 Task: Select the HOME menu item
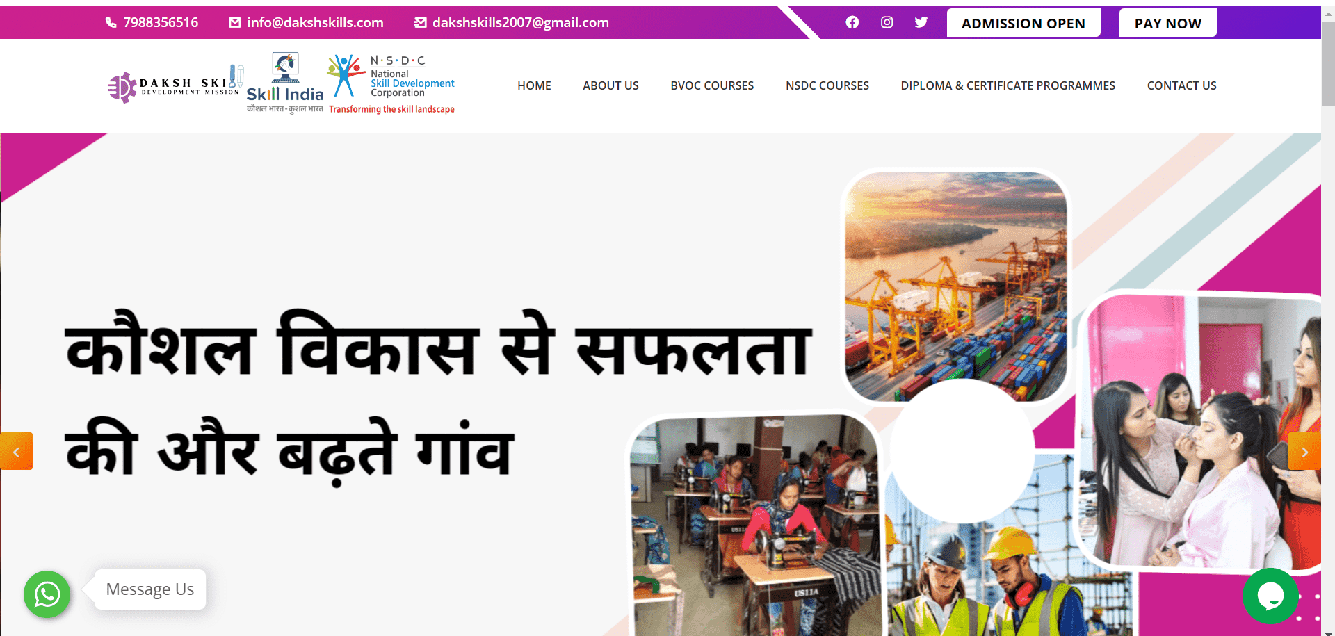pos(534,85)
